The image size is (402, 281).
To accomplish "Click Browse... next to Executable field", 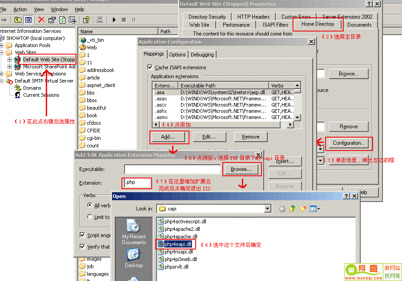I will click(241, 169).
